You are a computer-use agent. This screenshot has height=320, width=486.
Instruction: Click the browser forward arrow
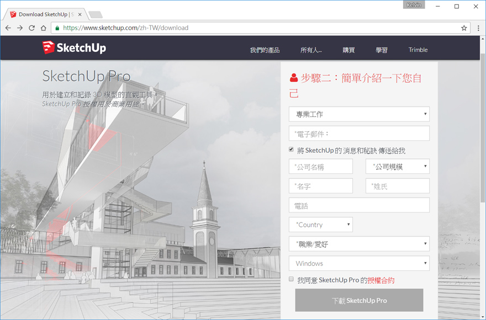[x=20, y=28]
